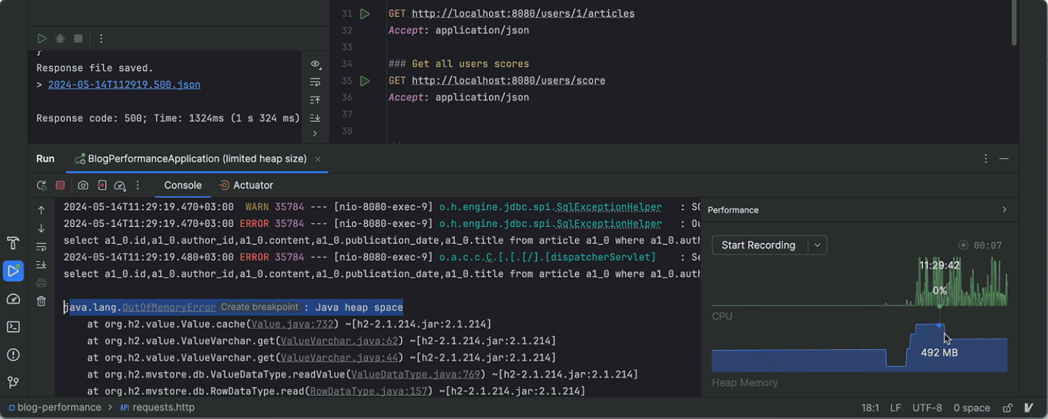
Task: Run the 'Get all users scores' request gutter icon
Action: coord(365,81)
